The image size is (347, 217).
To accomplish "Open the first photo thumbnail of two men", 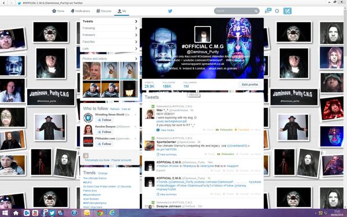I will click(91, 71).
